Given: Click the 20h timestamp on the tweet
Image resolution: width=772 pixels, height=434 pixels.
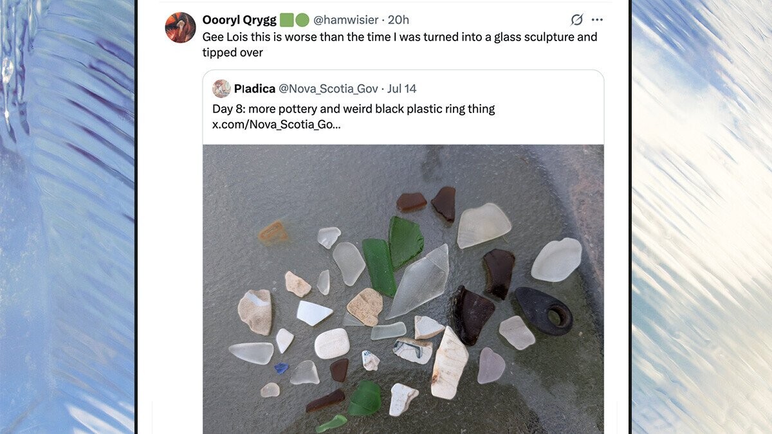Looking at the screenshot, I should pyautogui.click(x=398, y=20).
